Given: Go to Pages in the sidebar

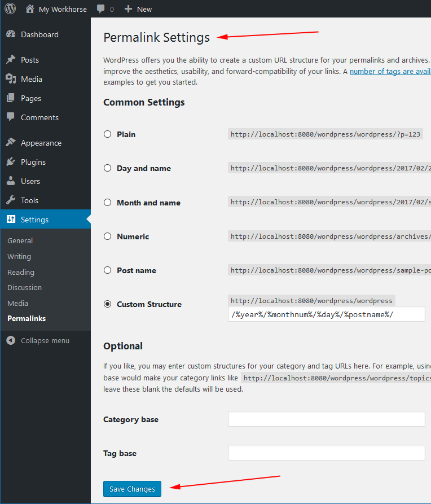Looking at the screenshot, I should (31, 98).
